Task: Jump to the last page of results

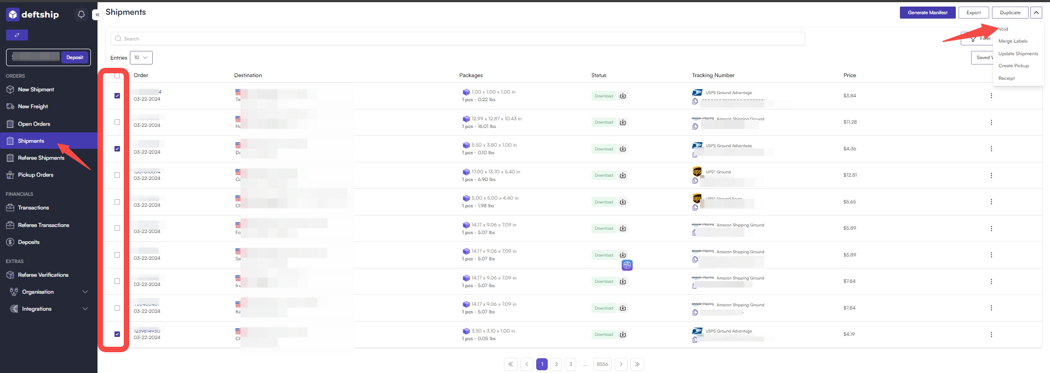Action: pos(637,364)
